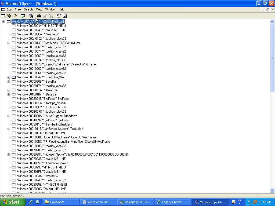Click the Find Window toolbar icon

[x=31, y=16]
